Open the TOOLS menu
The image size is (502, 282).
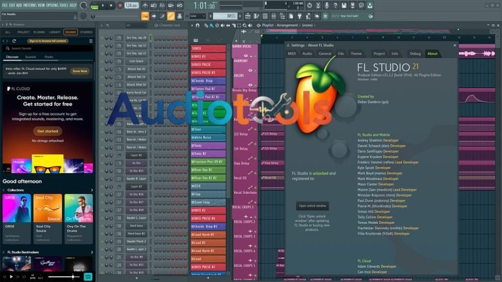pos(63,5)
